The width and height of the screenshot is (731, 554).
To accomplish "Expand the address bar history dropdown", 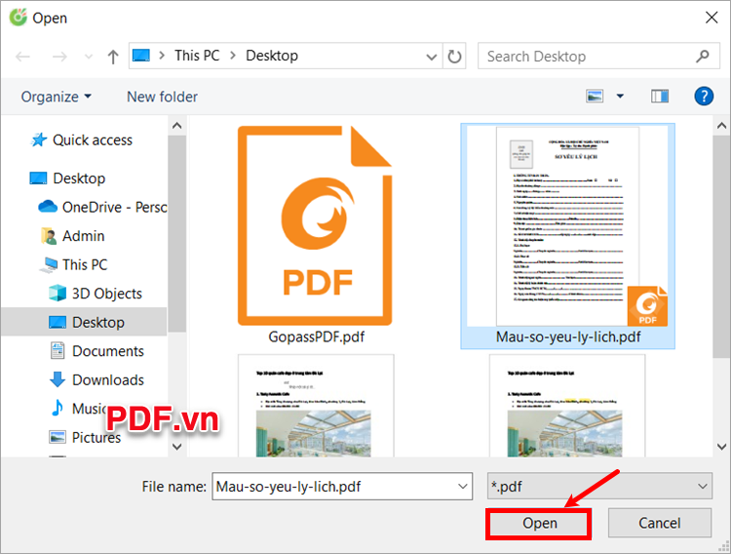I will click(430, 56).
